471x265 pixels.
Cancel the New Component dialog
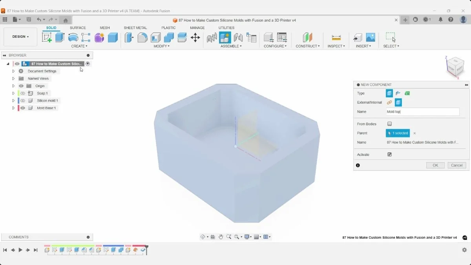pyautogui.click(x=457, y=165)
